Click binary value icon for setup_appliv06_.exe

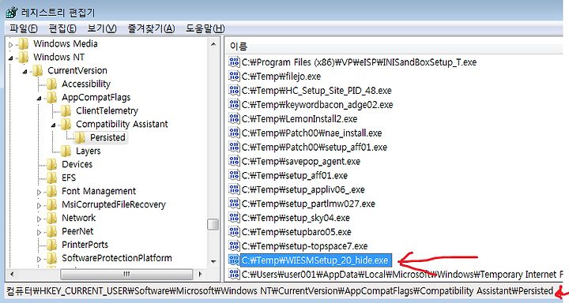point(234,189)
